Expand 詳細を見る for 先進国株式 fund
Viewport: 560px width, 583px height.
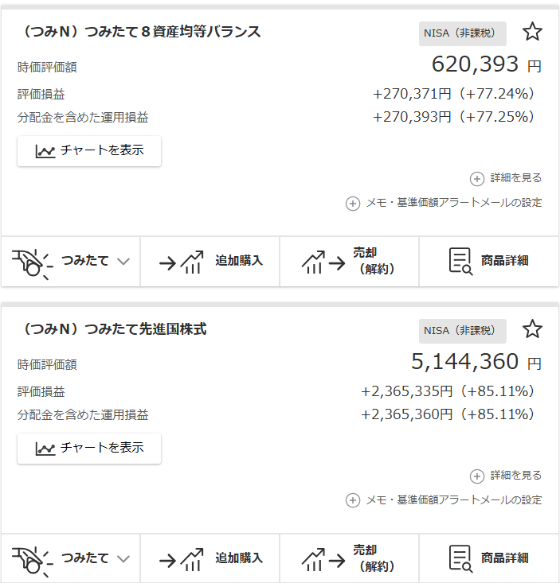pos(506,476)
